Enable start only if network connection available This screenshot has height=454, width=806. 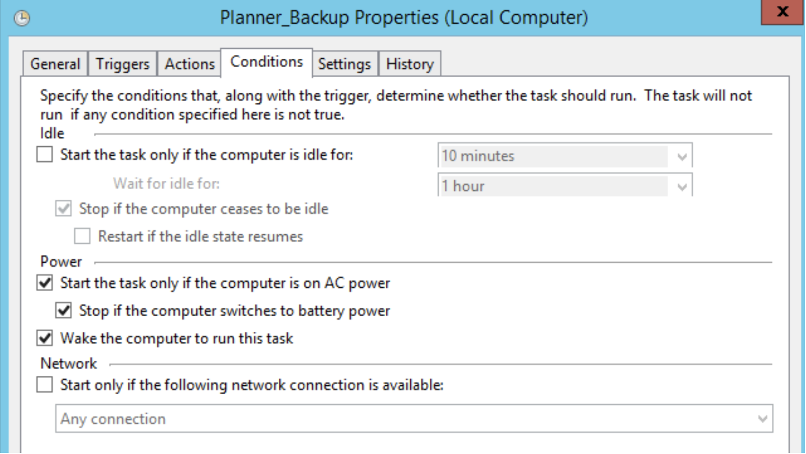(x=45, y=385)
